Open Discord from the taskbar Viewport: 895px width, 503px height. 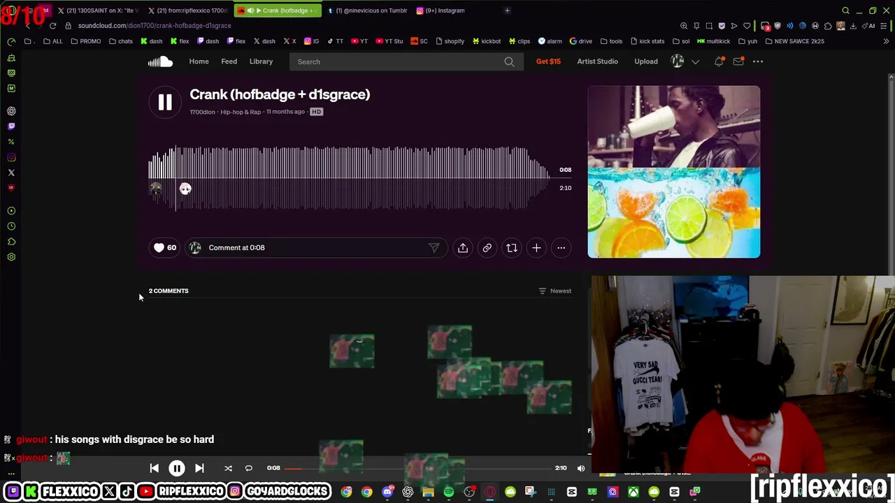tap(387, 492)
